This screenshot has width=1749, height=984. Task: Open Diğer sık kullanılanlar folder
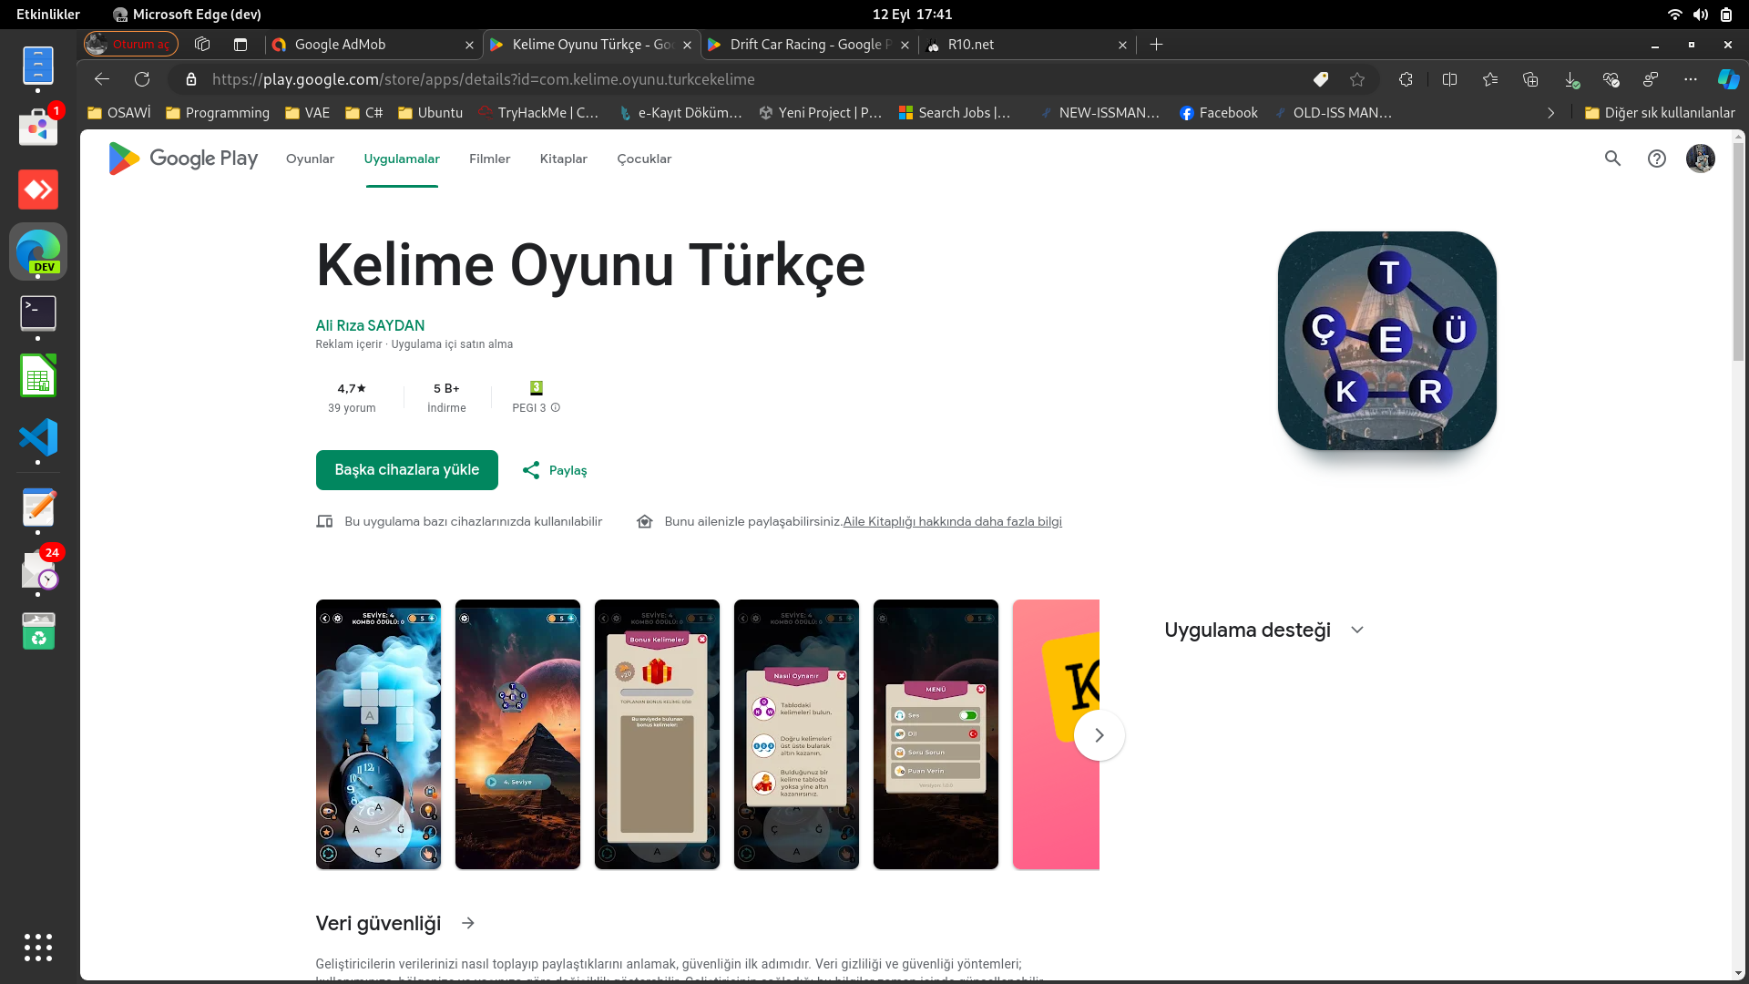click(x=1660, y=113)
